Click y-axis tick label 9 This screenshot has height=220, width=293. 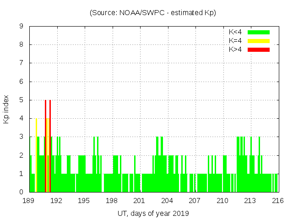22,26
